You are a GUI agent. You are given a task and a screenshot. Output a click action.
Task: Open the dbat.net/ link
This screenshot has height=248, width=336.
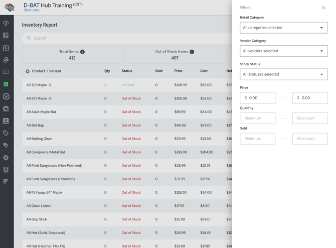click(32, 10)
